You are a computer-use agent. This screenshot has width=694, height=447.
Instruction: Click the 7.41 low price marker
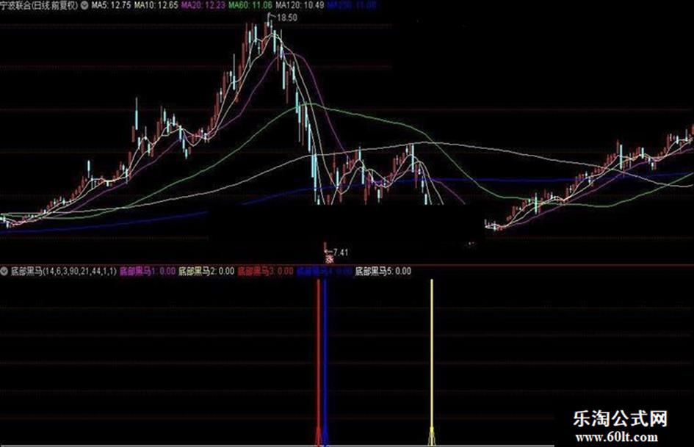click(339, 252)
